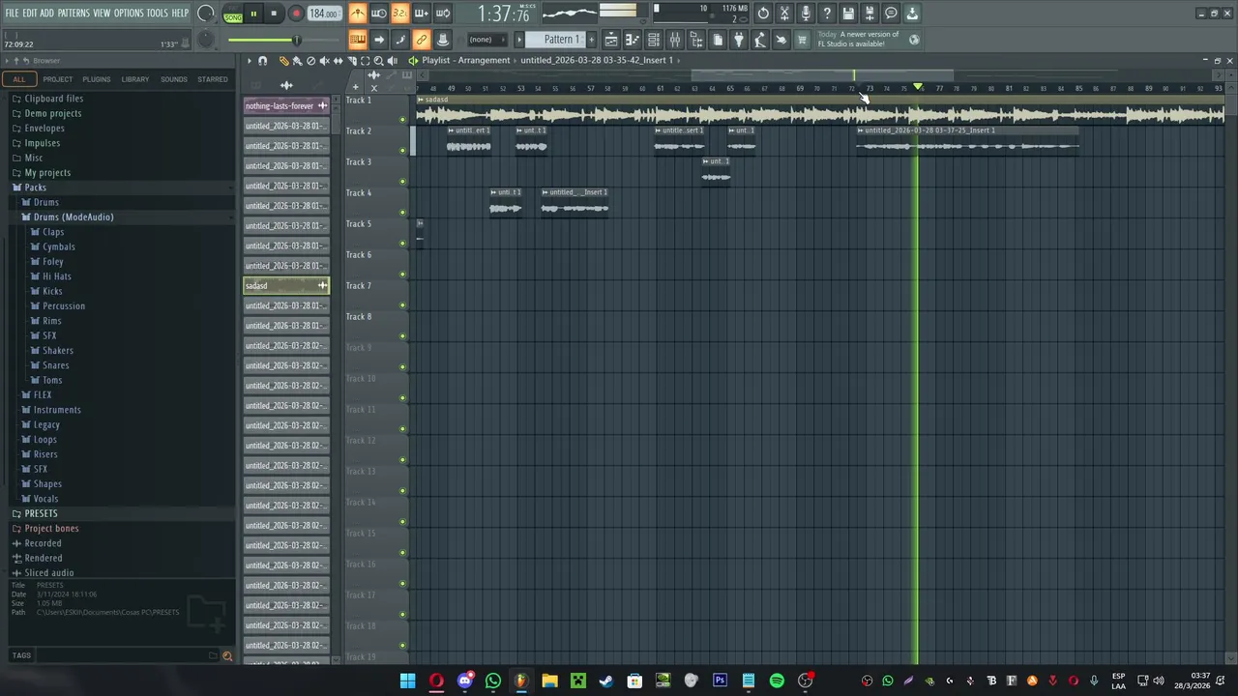Screen dimensions: 1238x696
Task: Select the playlist Zoom magnifier tool
Action: coord(378,61)
